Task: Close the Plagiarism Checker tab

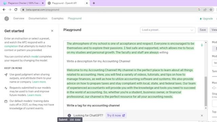Action: click(43, 3)
